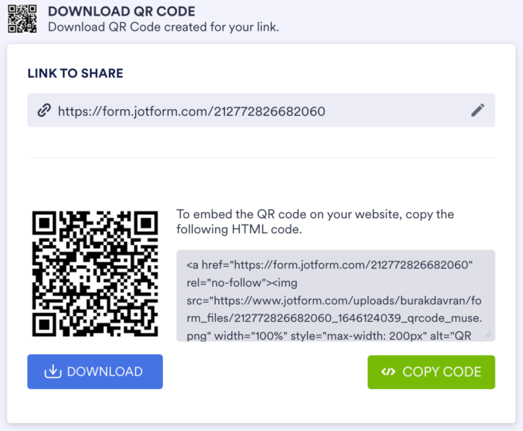
Task: Click the chain link icon beside the URL
Action: (x=44, y=111)
